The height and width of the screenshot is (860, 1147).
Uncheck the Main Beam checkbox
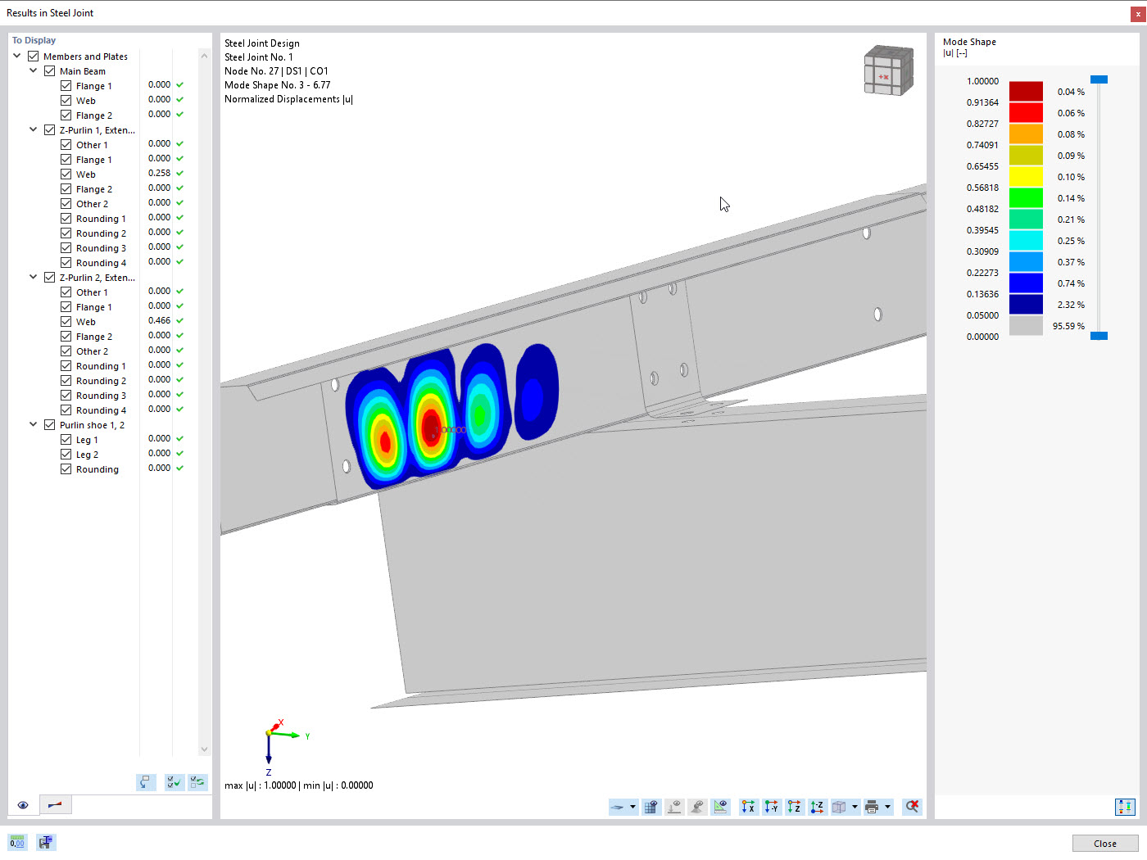(x=50, y=71)
